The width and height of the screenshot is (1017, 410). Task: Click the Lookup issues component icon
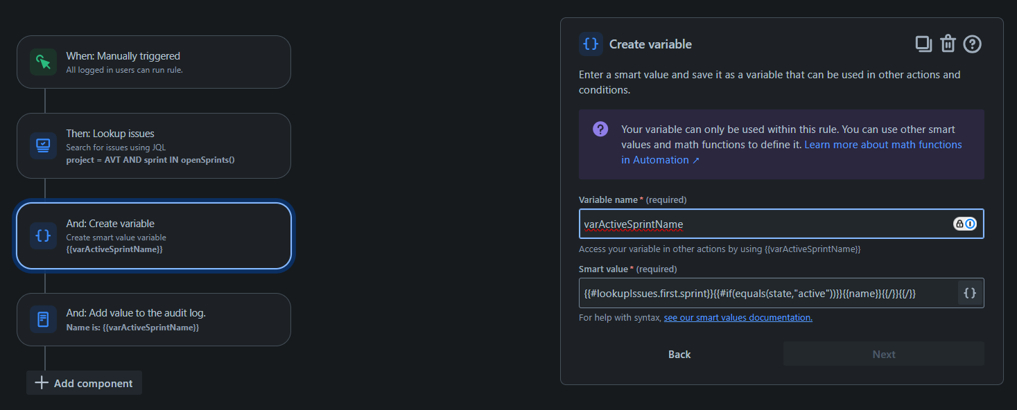tap(42, 145)
